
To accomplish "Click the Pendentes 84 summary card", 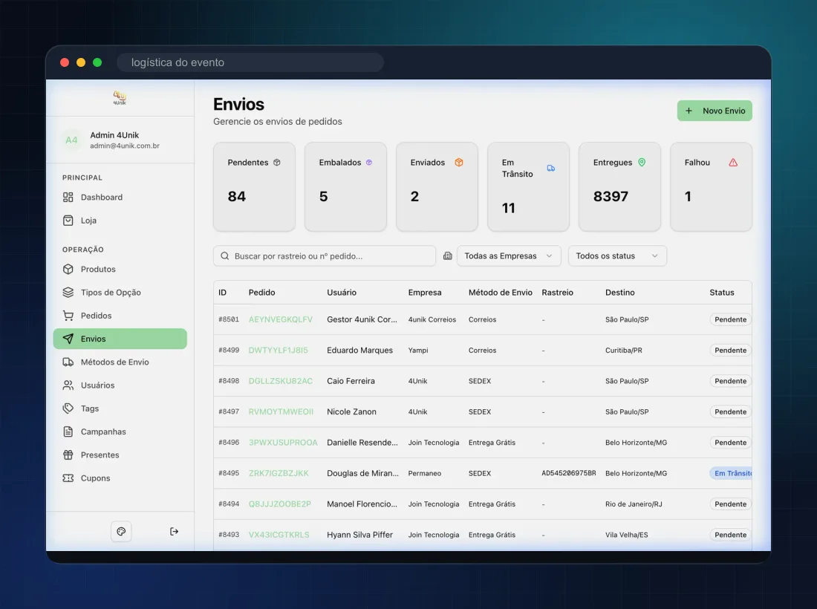I will pos(254,186).
